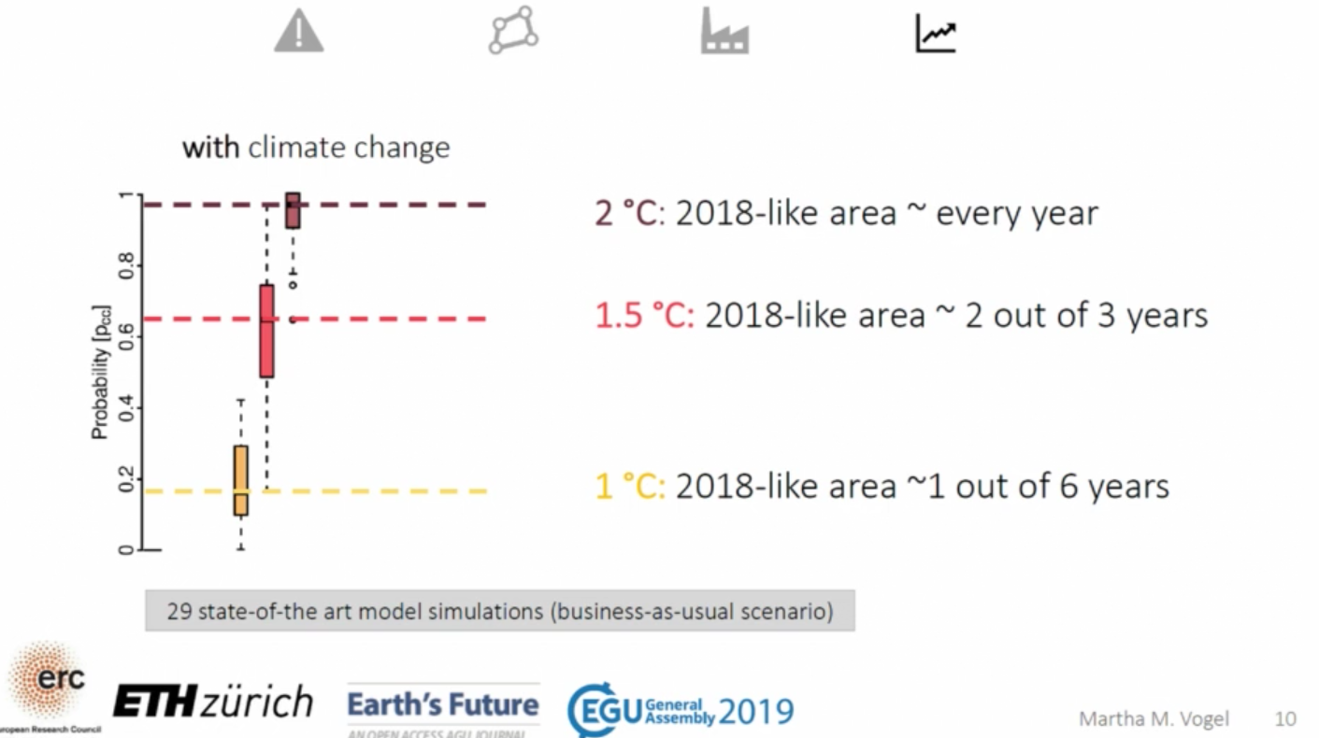Select the polygon shape icon

pos(513,31)
